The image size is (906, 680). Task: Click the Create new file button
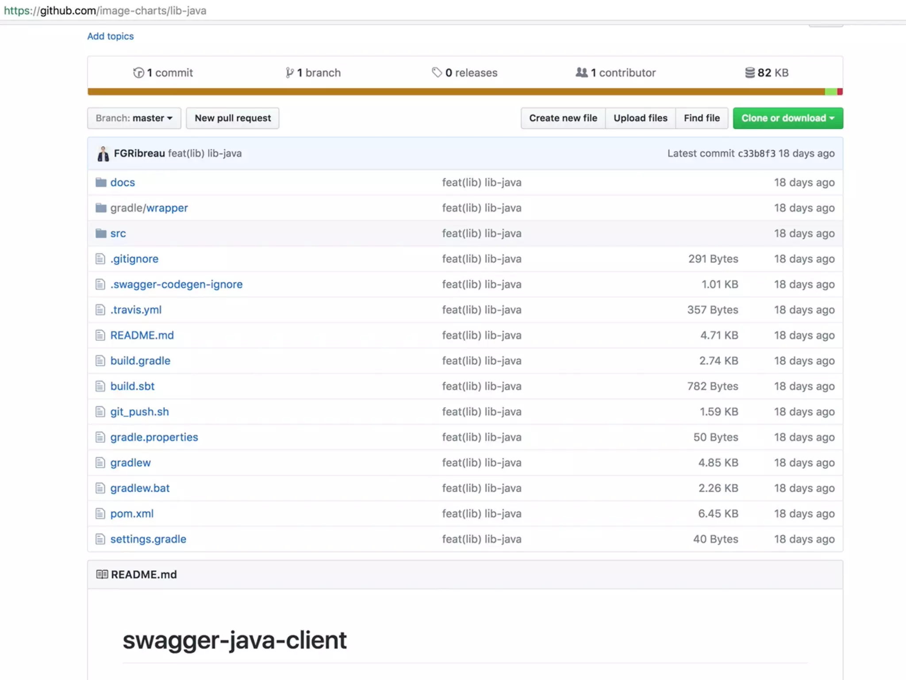click(x=563, y=118)
